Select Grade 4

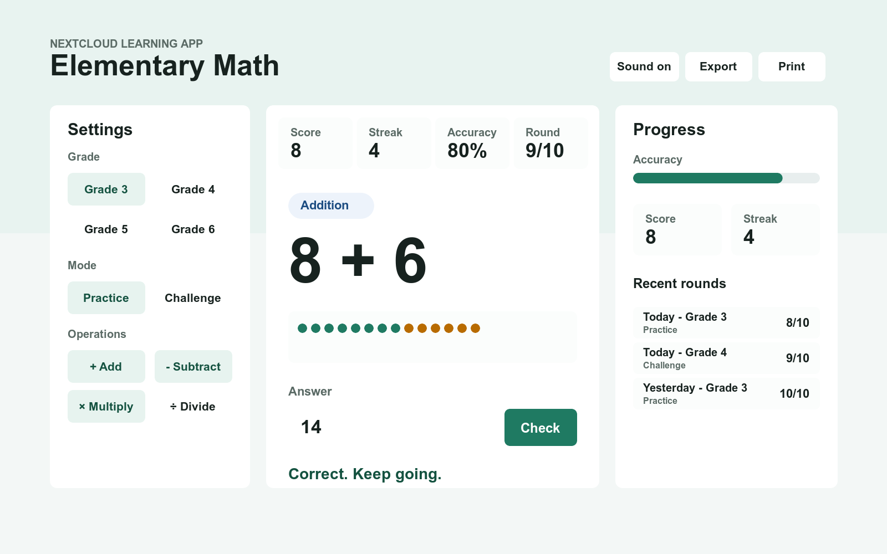point(193,189)
